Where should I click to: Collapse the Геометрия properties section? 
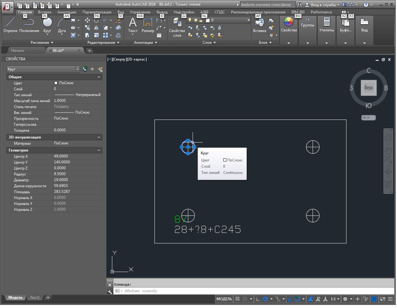(x=99, y=151)
